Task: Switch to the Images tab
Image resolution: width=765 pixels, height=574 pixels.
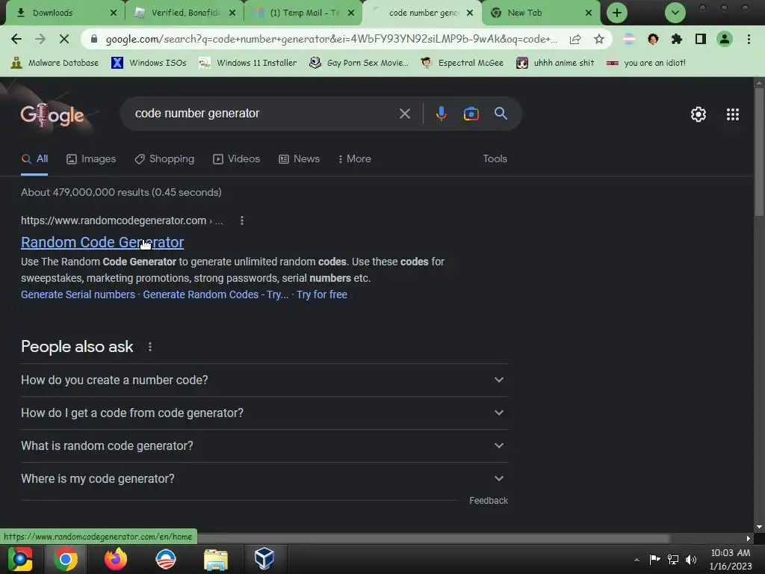Action: point(91,159)
